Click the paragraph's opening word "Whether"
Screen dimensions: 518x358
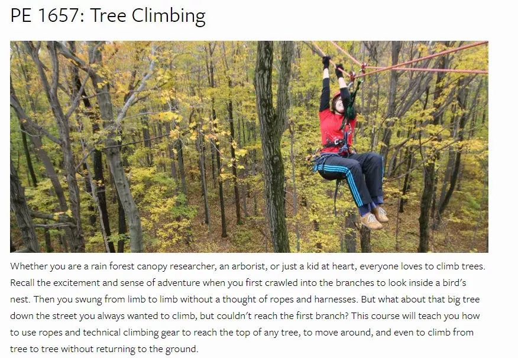pyautogui.click(x=29, y=266)
